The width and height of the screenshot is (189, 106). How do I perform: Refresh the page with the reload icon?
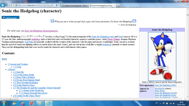pos(11,5)
